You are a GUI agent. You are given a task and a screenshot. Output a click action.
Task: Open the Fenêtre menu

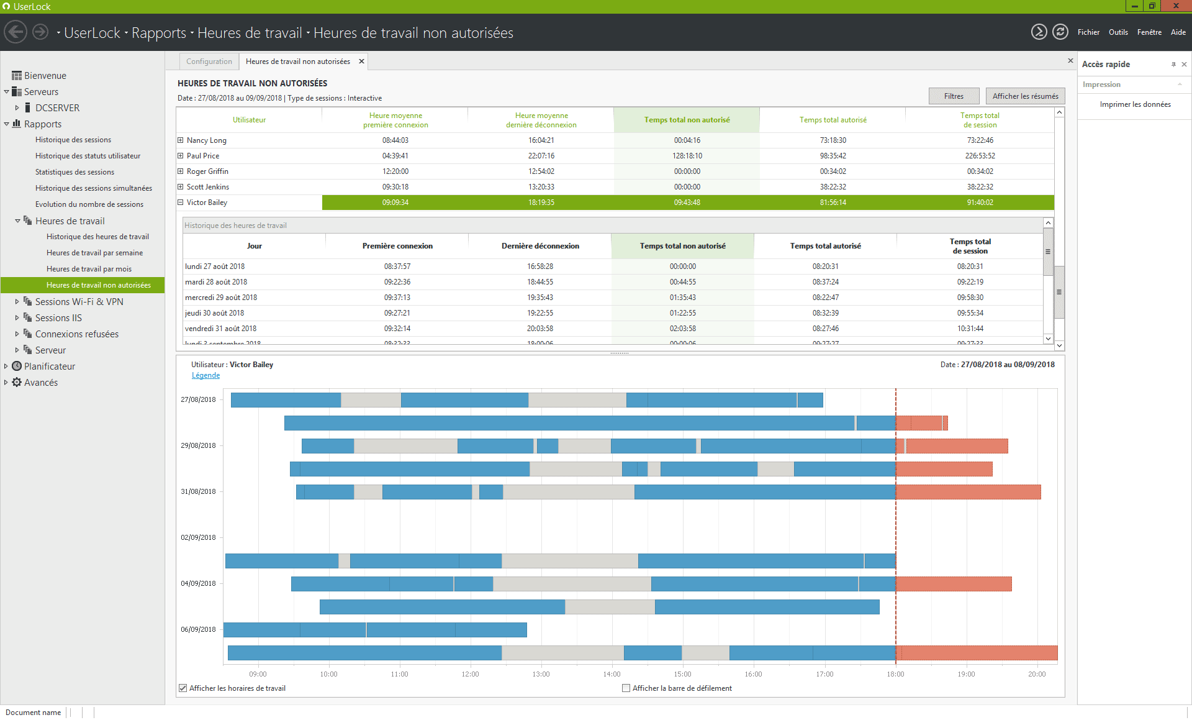[1149, 32]
